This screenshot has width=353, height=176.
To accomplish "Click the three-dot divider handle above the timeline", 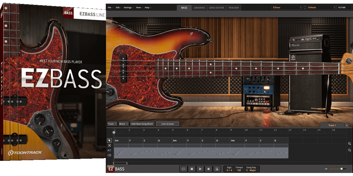I will coord(230,128).
